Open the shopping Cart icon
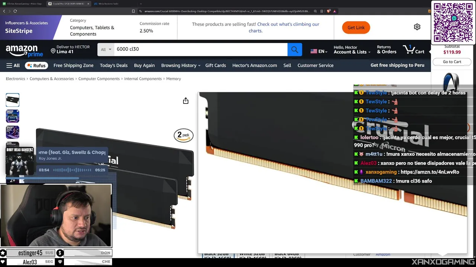The height and width of the screenshot is (267, 476). (414, 50)
